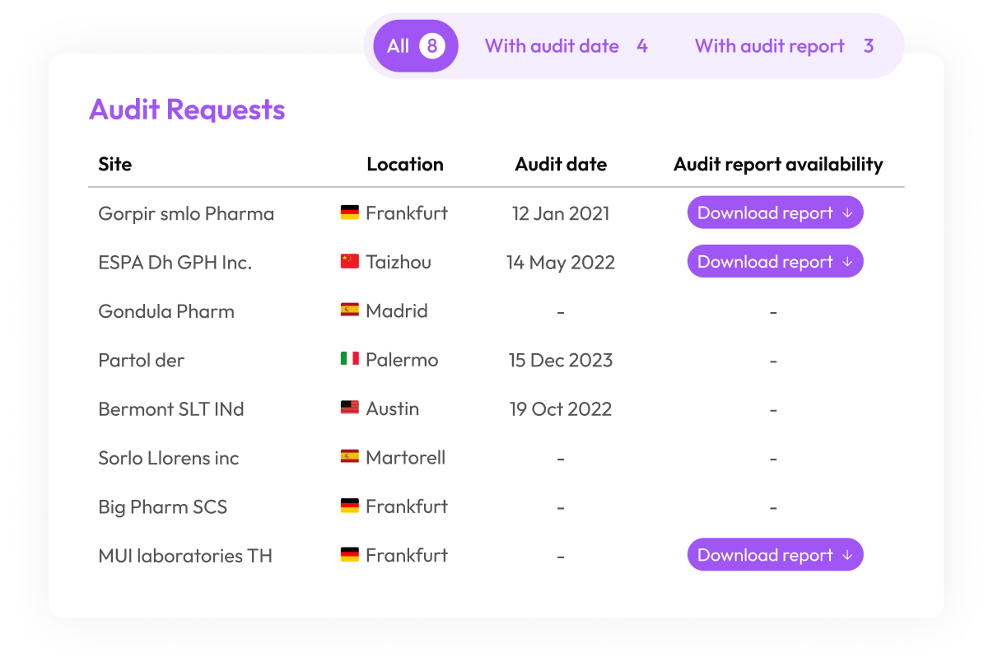Click the Site column header
This screenshot has height=667, width=993.
[114, 164]
